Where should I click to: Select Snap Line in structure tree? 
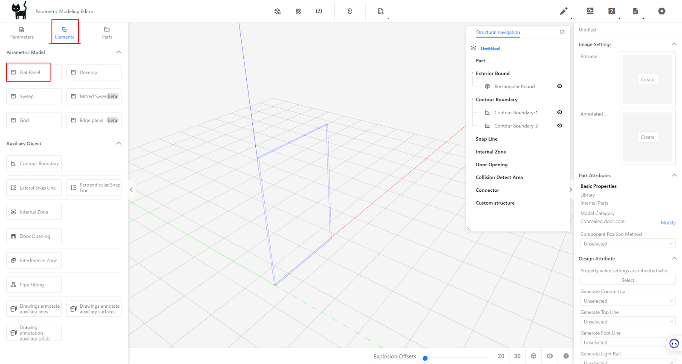pos(487,139)
